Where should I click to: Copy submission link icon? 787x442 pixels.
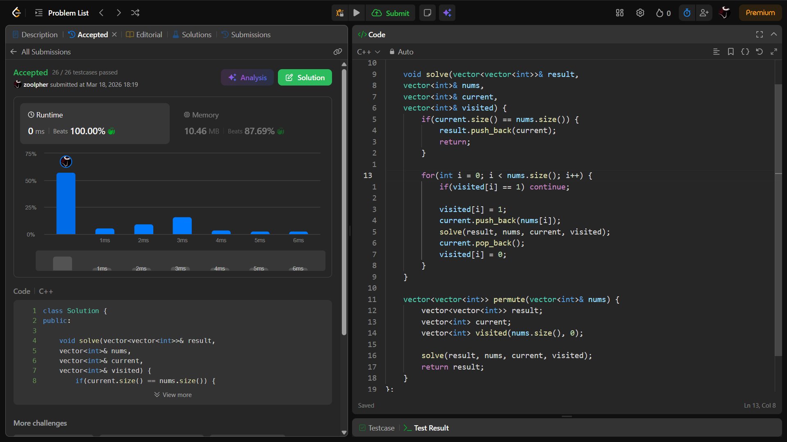click(x=337, y=52)
